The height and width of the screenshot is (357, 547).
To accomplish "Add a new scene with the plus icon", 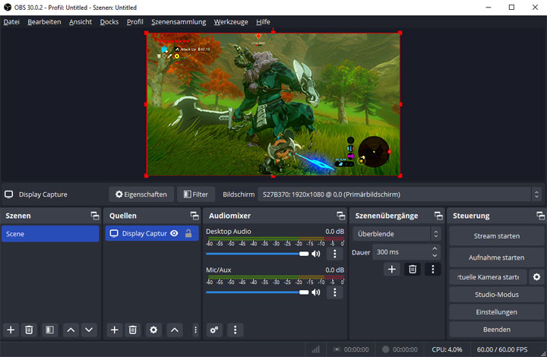I will coord(11,330).
